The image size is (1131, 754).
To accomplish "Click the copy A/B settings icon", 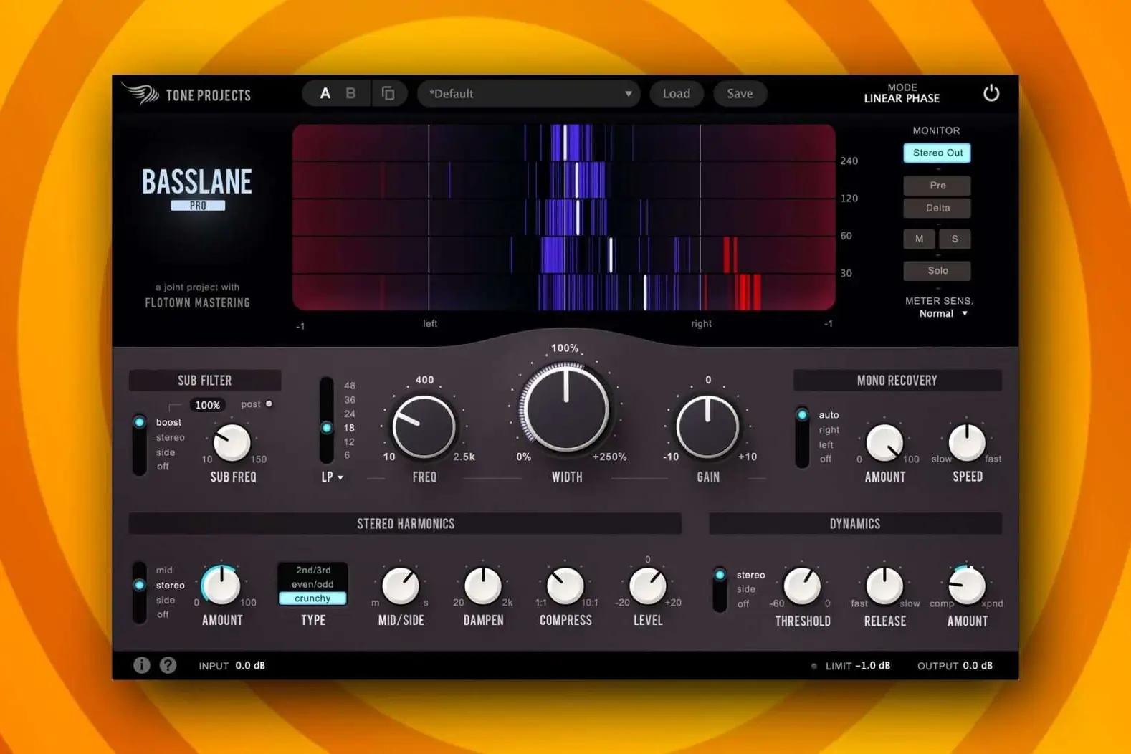I will pyautogui.click(x=388, y=93).
